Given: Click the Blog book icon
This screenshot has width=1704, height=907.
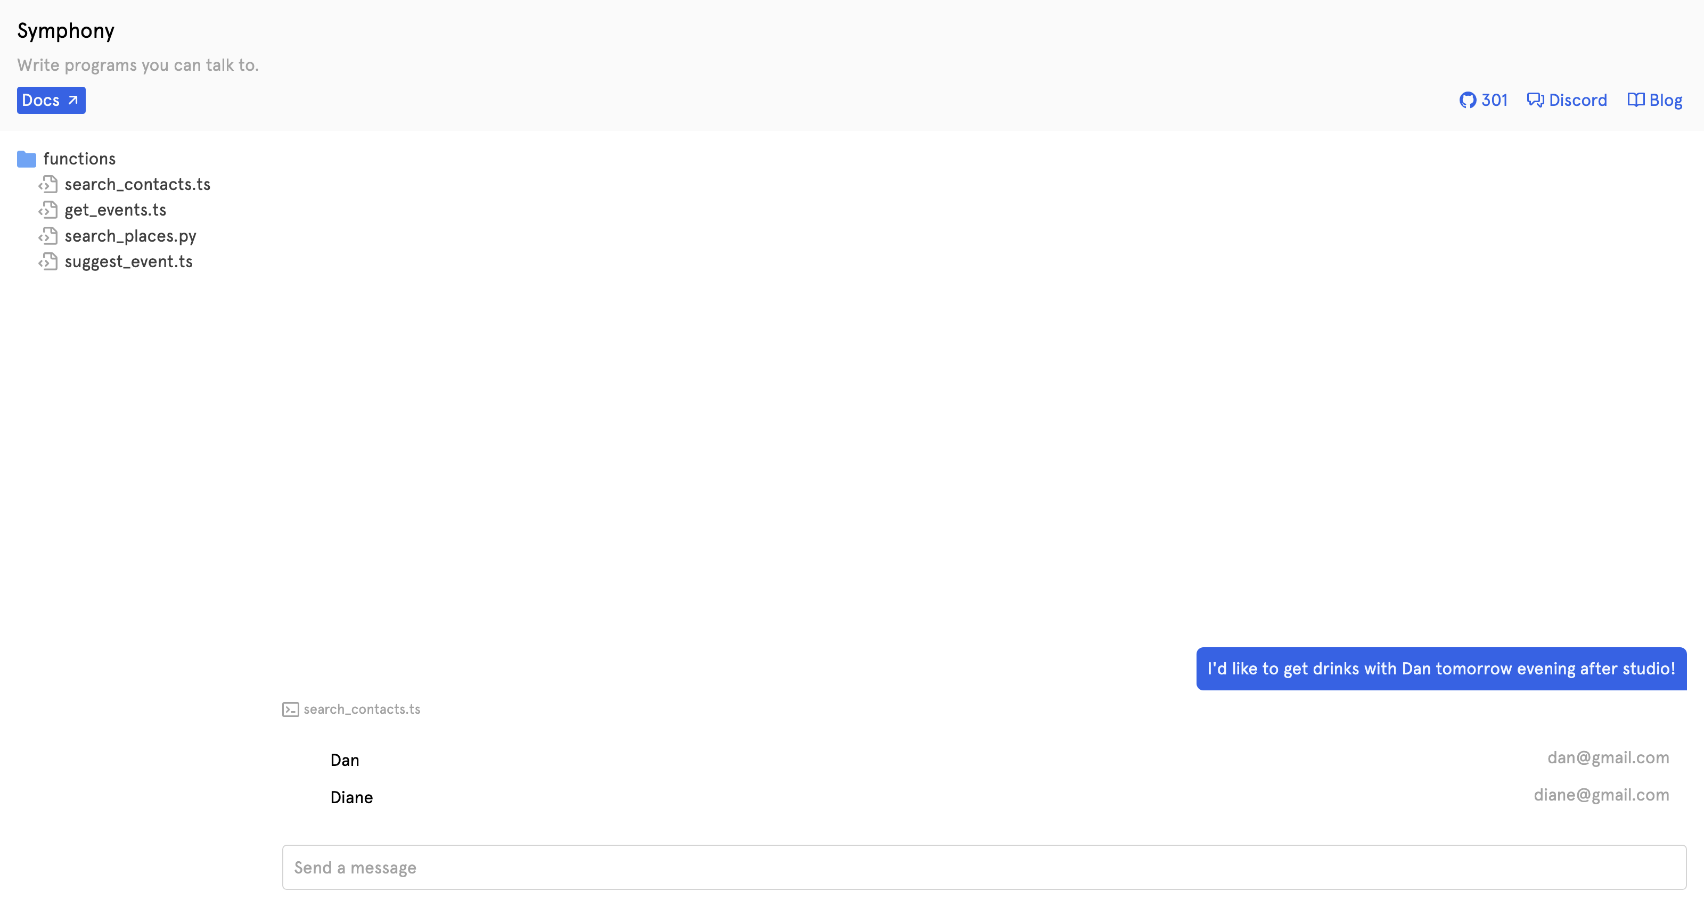Looking at the screenshot, I should (1635, 100).
